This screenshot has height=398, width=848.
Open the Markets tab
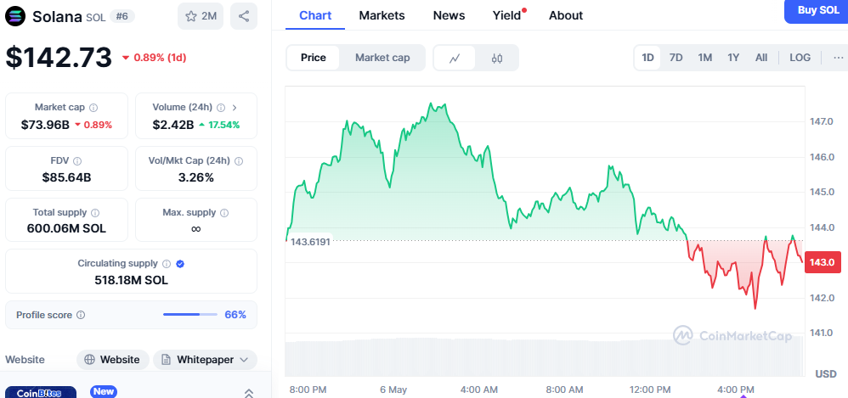382,15
